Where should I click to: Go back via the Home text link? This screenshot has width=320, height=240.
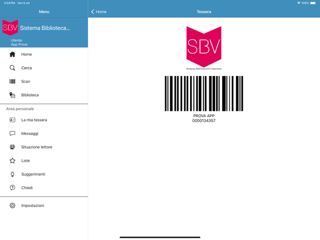[x=101, y=12]
